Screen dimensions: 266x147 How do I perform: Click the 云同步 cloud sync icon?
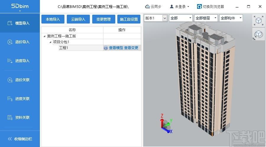click(x=147, y=6)
